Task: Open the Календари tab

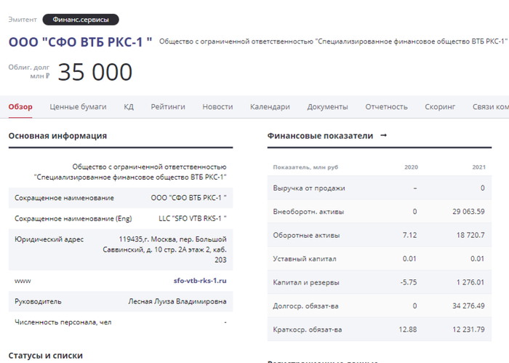Action: pyautogui.click(x=270, y=107)
